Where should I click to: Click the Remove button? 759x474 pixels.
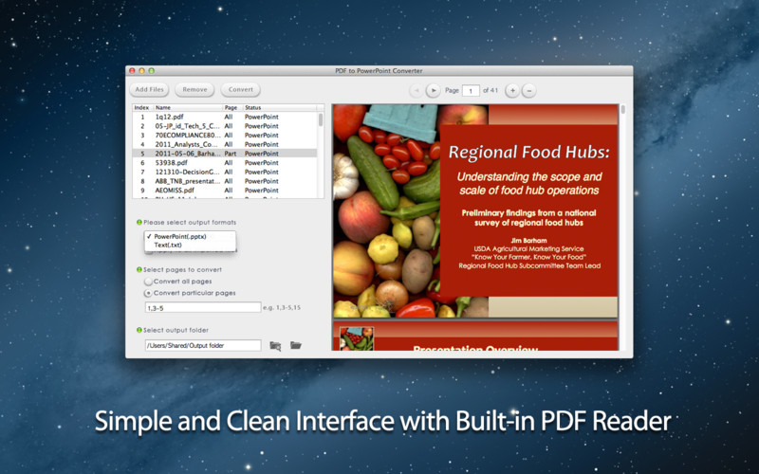tap(194, 89)
